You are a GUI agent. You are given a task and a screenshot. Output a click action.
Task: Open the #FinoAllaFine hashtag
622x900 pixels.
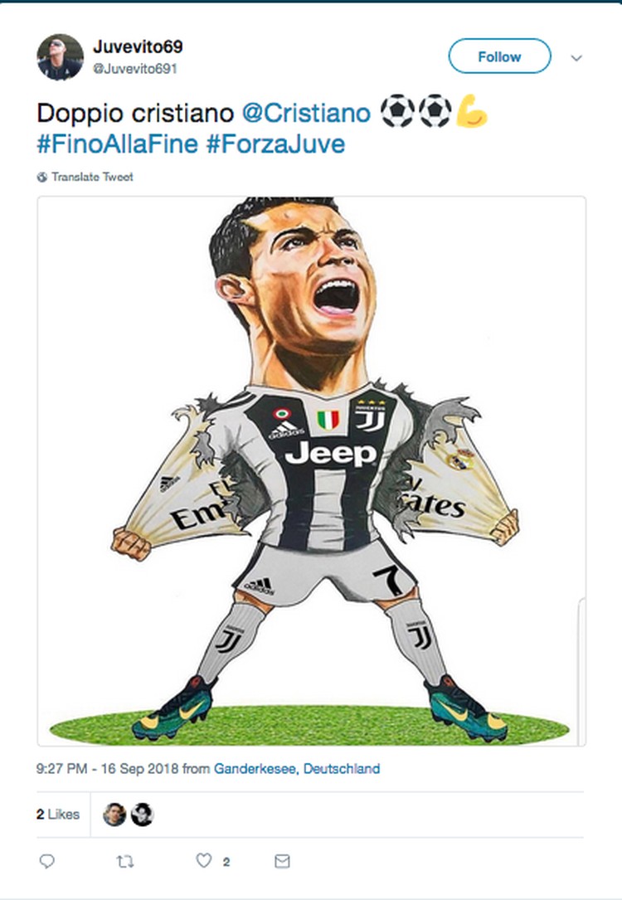pos(118,144)
